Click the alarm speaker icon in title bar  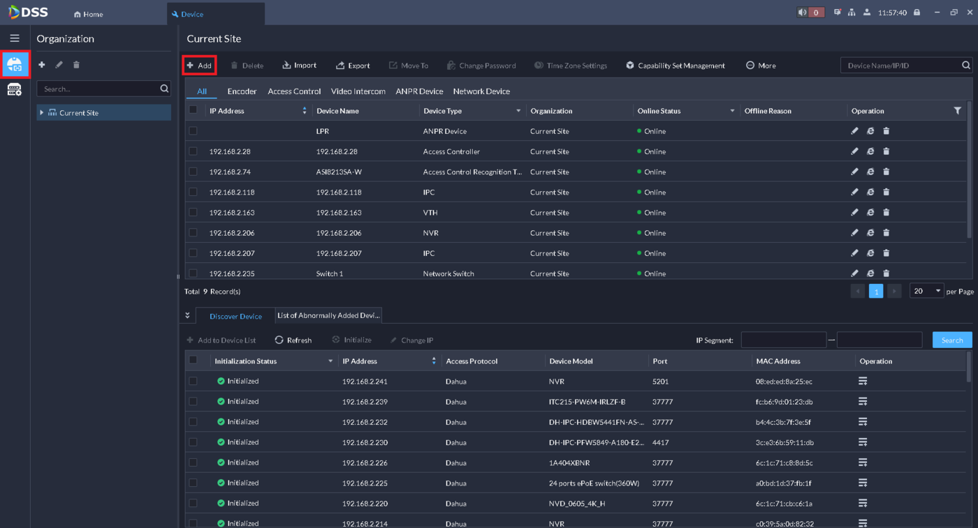pos(803,13)
